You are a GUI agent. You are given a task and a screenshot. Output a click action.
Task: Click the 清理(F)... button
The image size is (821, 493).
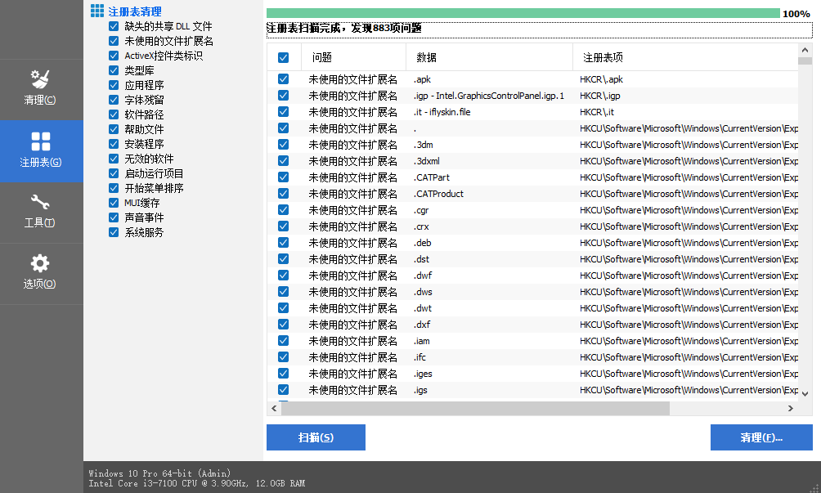coord(761,437)
